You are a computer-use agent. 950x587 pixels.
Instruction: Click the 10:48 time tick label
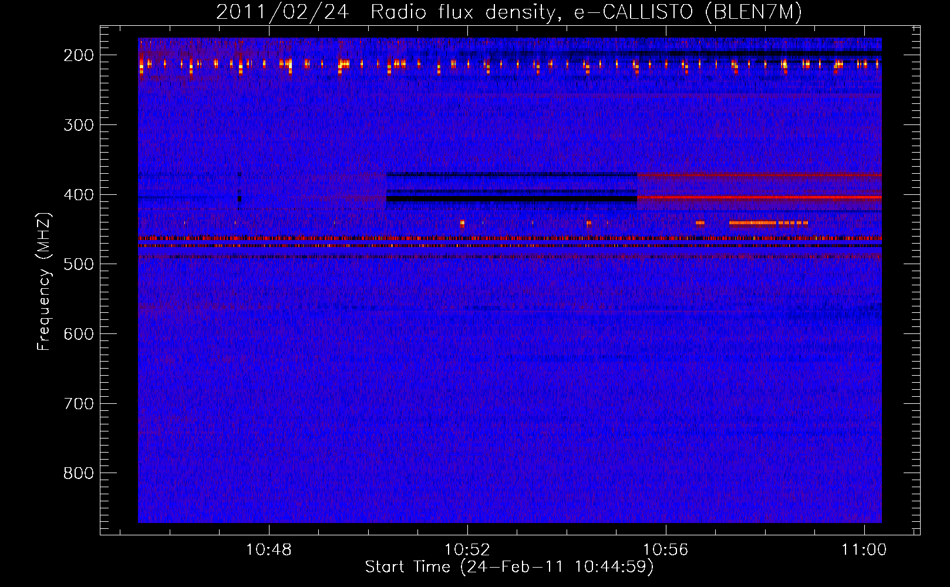click(x=268, y=550)
